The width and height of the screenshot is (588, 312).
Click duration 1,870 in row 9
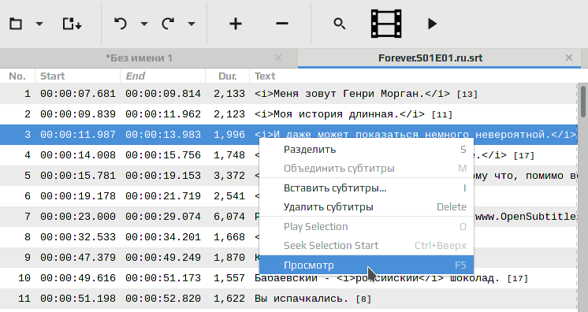(229, 258)
